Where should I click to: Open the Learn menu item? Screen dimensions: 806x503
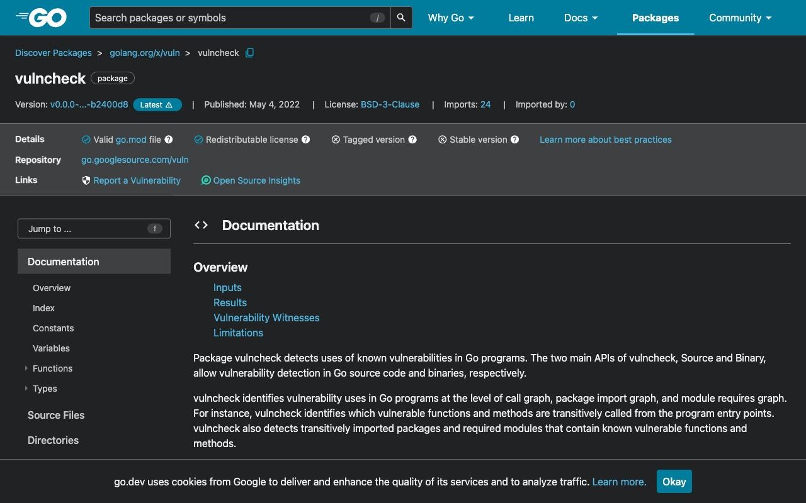point(521,18)
